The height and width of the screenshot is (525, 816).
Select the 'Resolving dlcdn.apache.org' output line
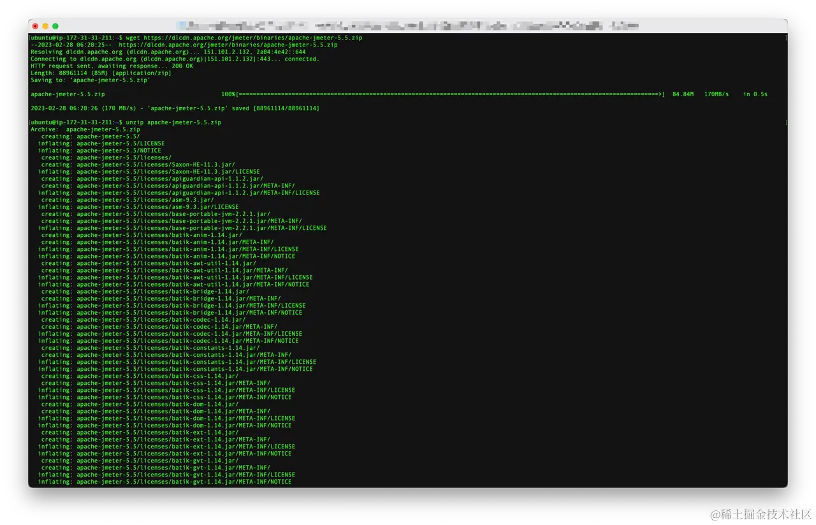tap(168, 52)
